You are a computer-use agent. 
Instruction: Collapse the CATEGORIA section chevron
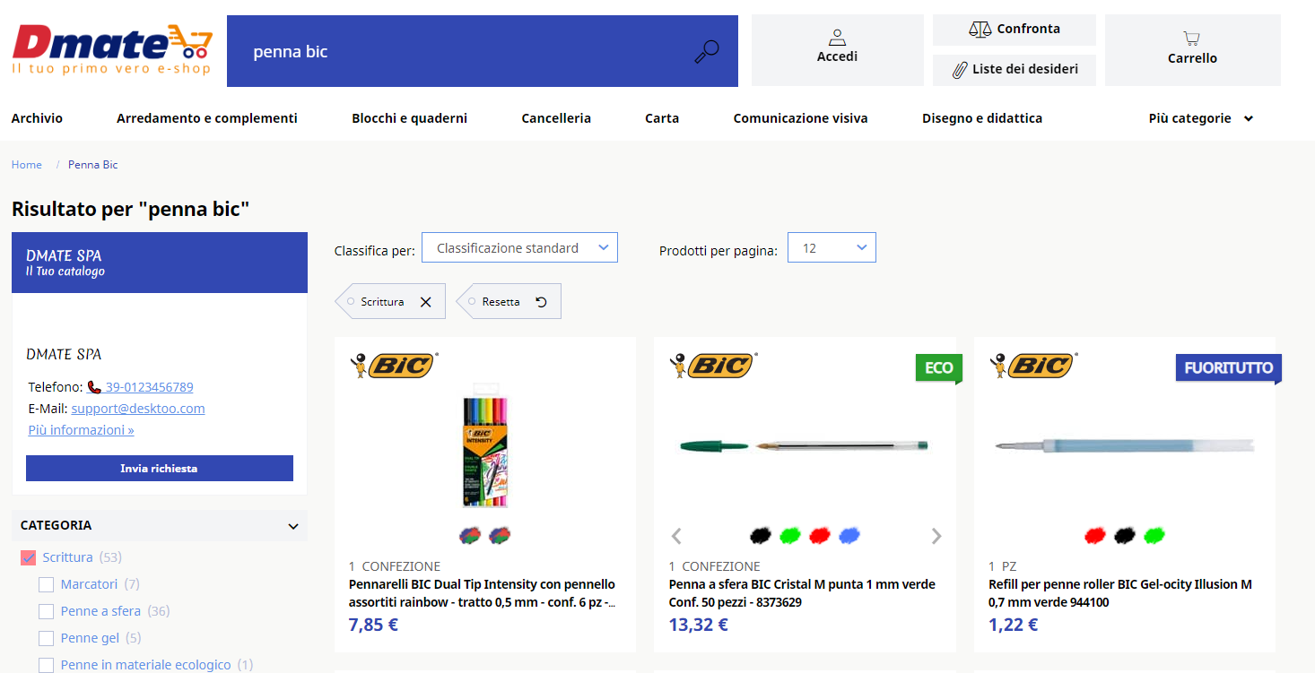[292, 526]
